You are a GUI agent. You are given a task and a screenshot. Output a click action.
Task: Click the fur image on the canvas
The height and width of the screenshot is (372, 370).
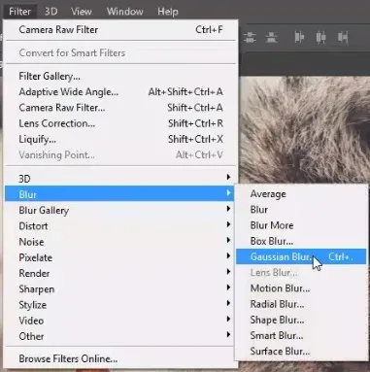[x=304, y=129]
